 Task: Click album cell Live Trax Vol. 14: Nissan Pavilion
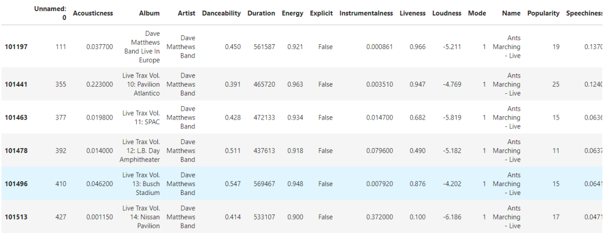pyautogui.click(x=141, y=216)
